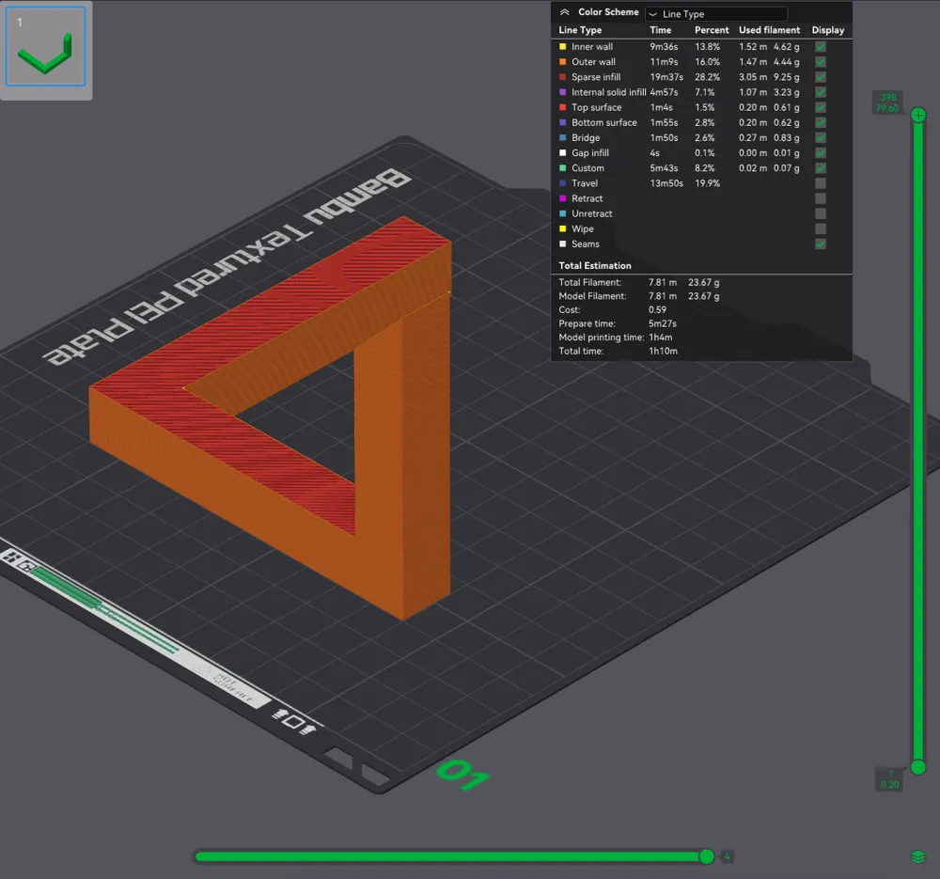
Task: Enable the Retract display checkbox
Action: tap(820, 198)
